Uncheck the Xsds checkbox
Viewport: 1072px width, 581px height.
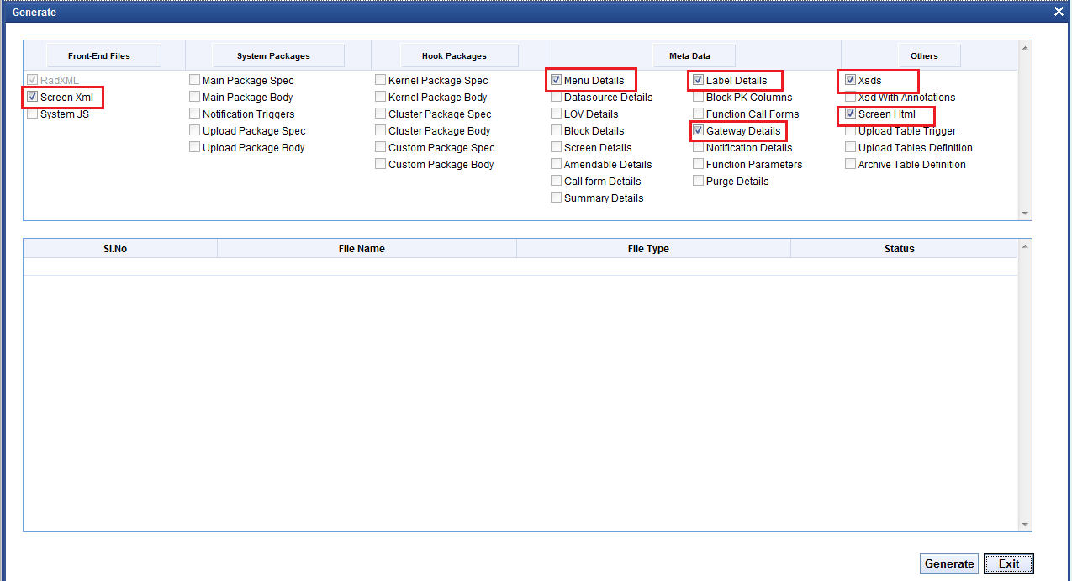pyautogui.click(x=851, y=81)
